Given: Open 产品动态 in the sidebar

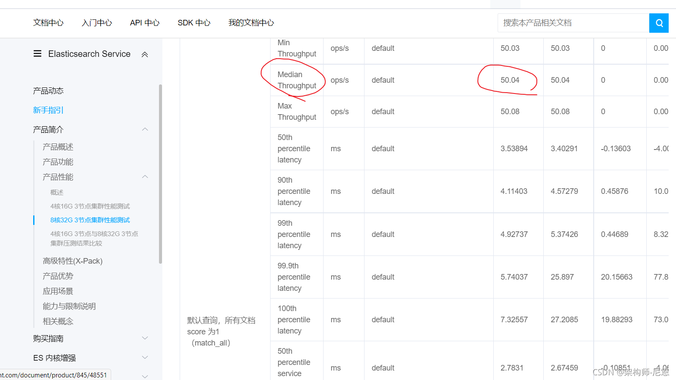Looking at the screenshot, I should (x=48, y=91).
